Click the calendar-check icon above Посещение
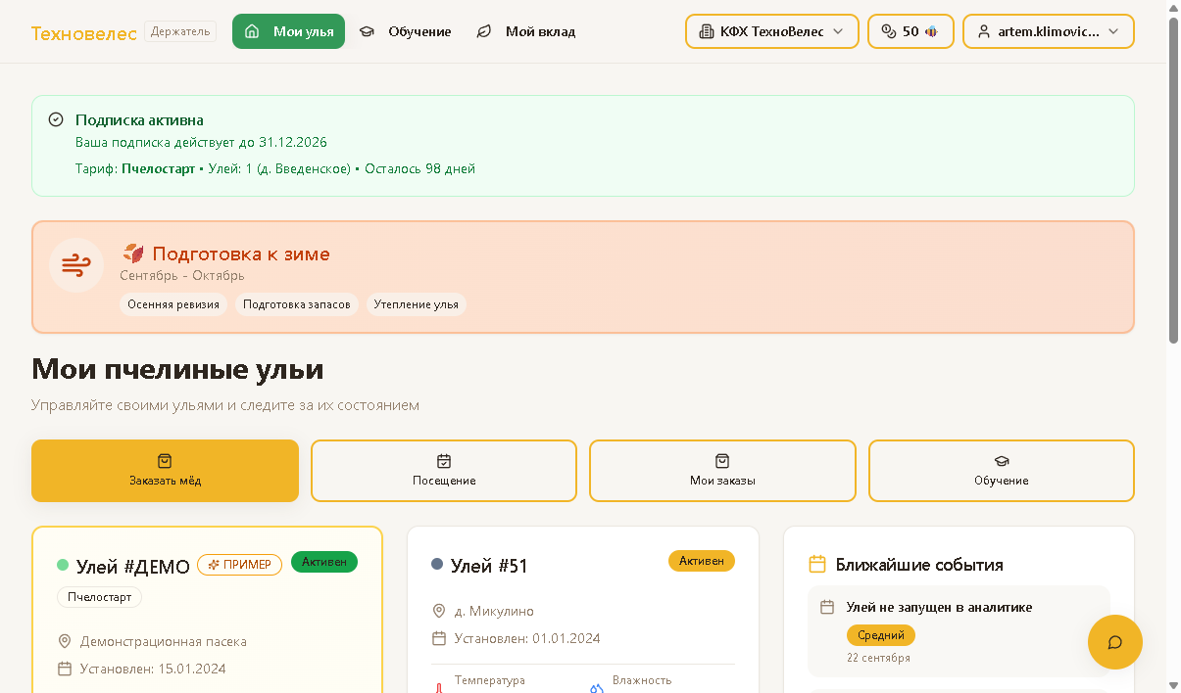1181x693 pixels. pyautogui.click(x=444, y=461)
